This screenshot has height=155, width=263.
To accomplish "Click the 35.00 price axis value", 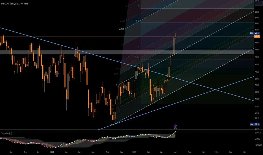I will (x=257, y=85).
